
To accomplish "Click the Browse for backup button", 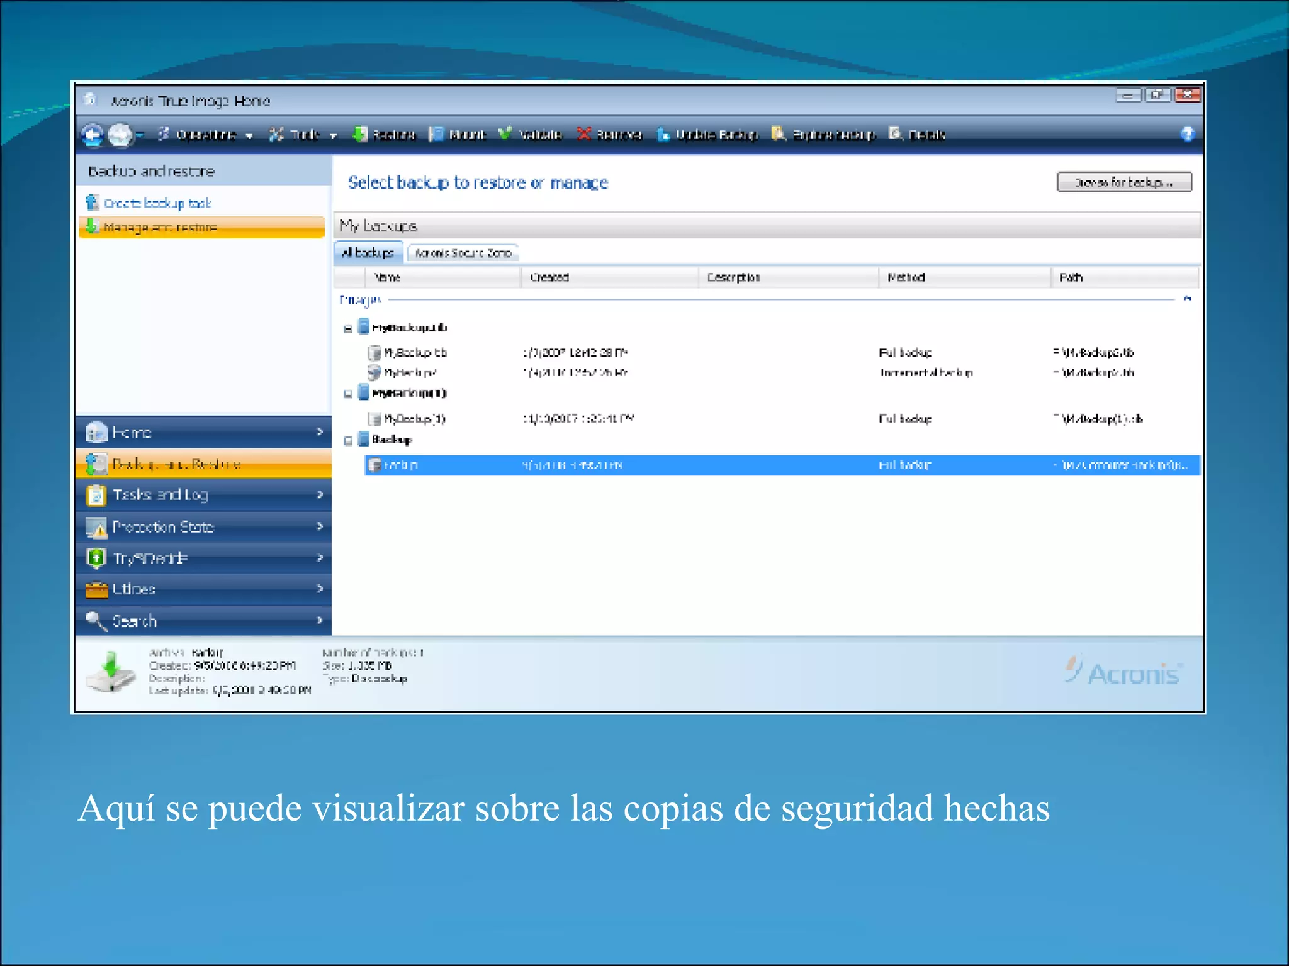I will (x=1124, y=182).
